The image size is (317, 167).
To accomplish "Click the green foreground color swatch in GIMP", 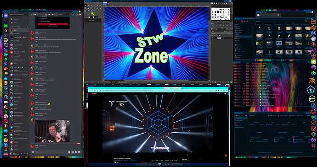I will coord(92,14).
